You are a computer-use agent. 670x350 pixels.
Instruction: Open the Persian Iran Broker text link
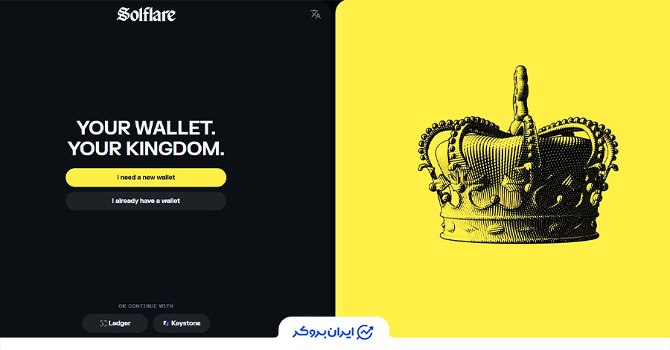(x=324, y=332)
